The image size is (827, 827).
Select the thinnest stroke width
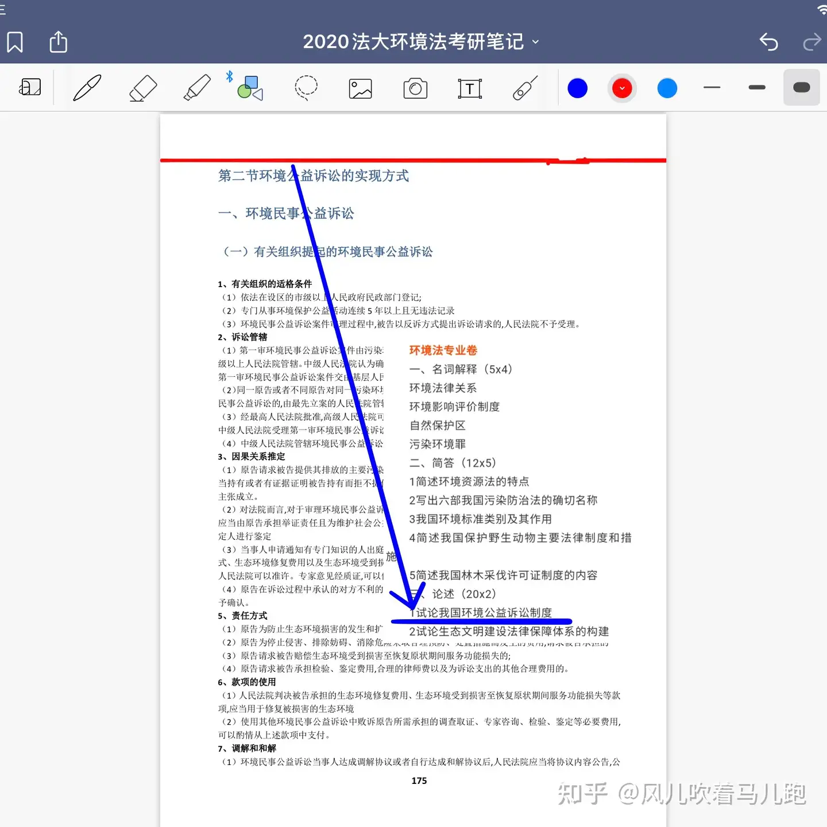tap(712, 87)
